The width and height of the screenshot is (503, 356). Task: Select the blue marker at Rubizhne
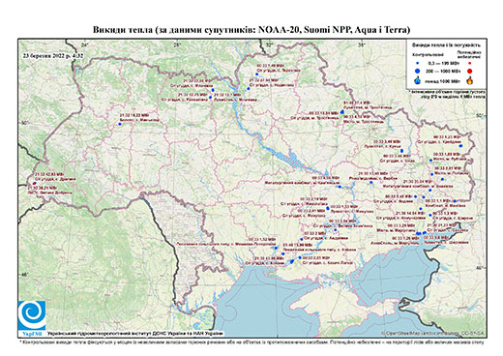point(430,161)
